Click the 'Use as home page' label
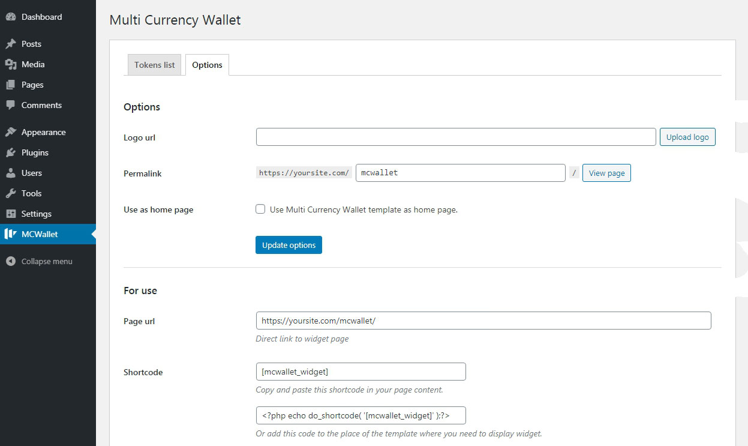Image resolution: width=748 pixels, height=446 pixels. [x=158, y=209]
